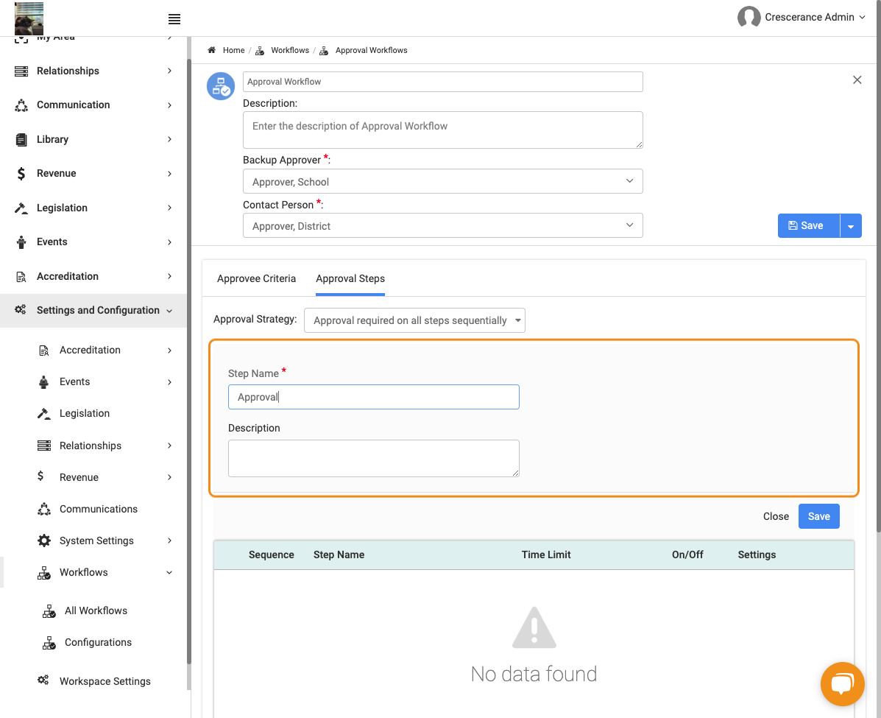This screenshot has height=718, width=881.
Task: Click the Accreditation icon in main menu
Action: click(21, 277)
